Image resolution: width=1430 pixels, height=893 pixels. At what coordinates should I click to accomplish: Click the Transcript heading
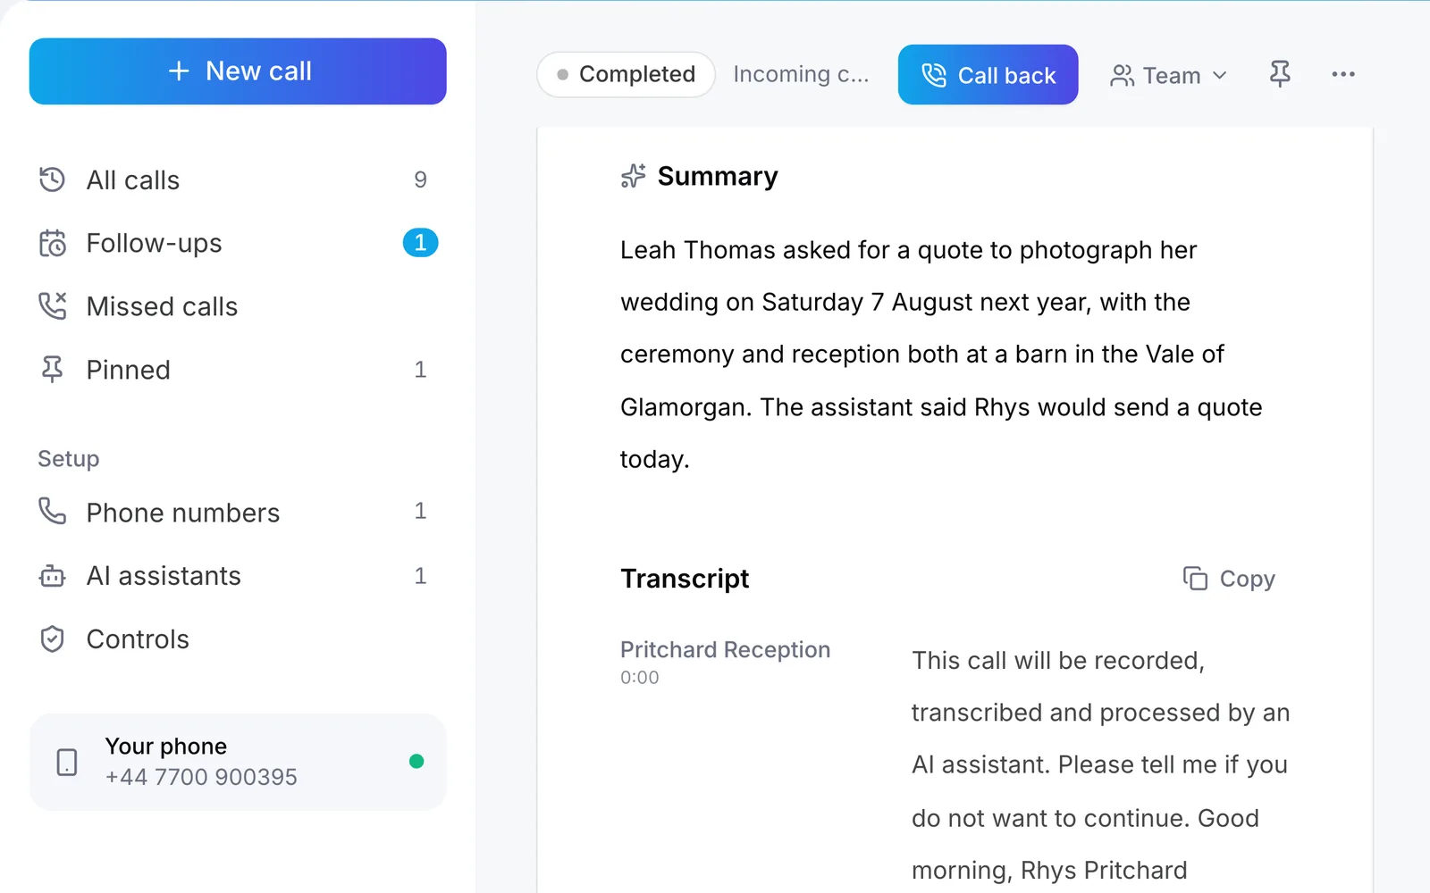pyautogui.click(x=685, y=579)
